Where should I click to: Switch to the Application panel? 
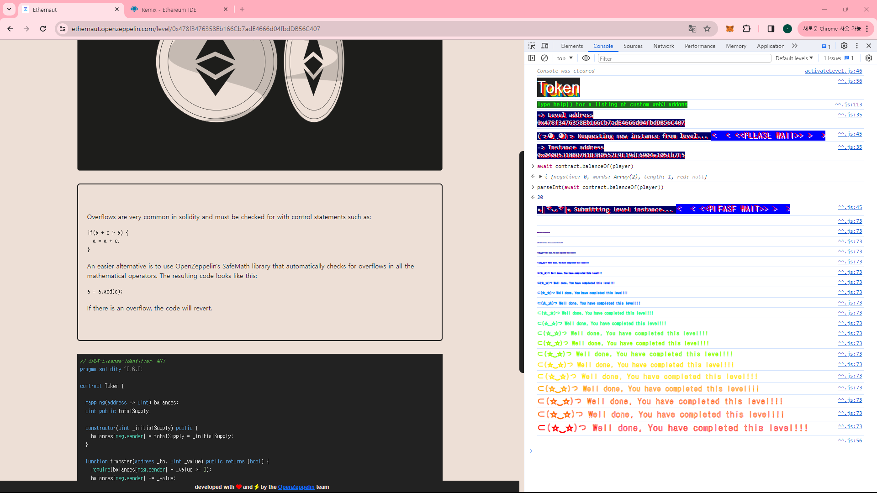[771, 46]
